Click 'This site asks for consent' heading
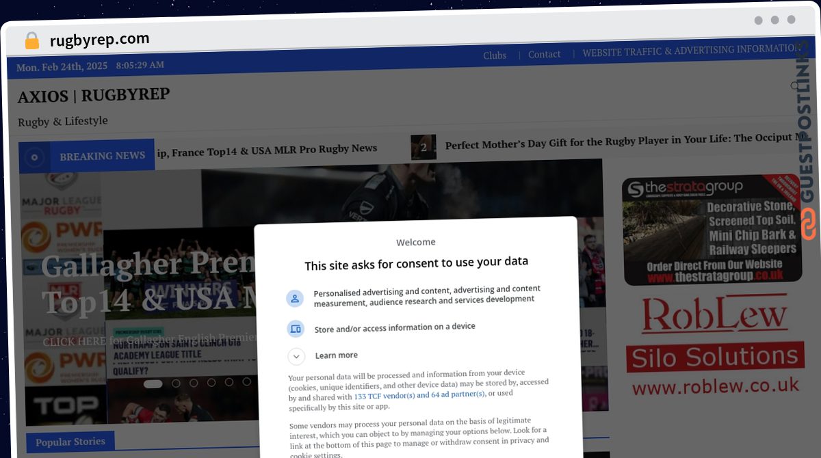This screenshot has height=458, width=821. (x=417, y=263)
